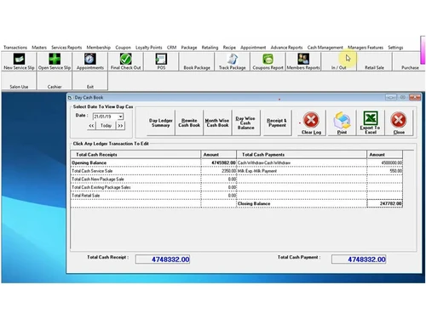
Task: Click the Exit toolbar button
Action: [x=90, y=81]
